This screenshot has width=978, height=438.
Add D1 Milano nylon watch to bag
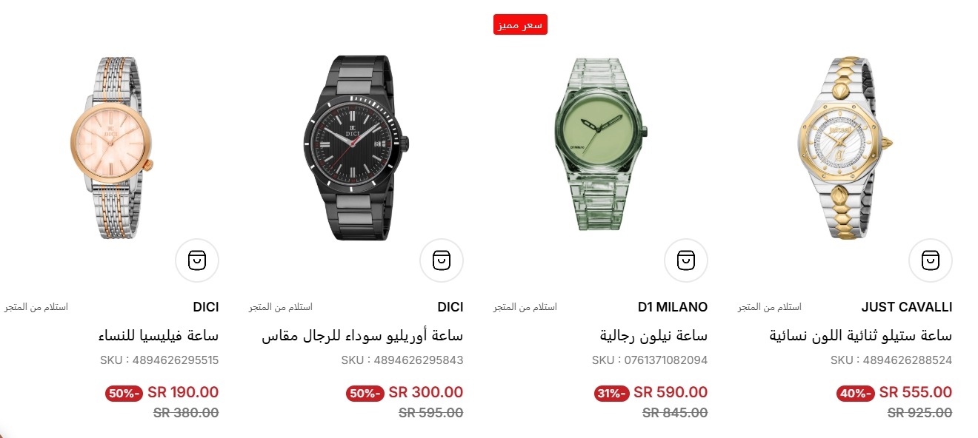pos(686,260)
